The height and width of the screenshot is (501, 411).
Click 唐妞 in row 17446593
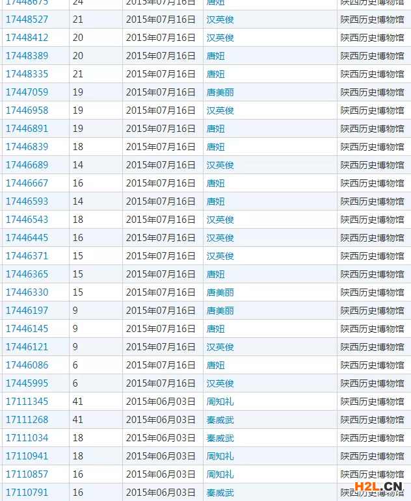point(215,202)
